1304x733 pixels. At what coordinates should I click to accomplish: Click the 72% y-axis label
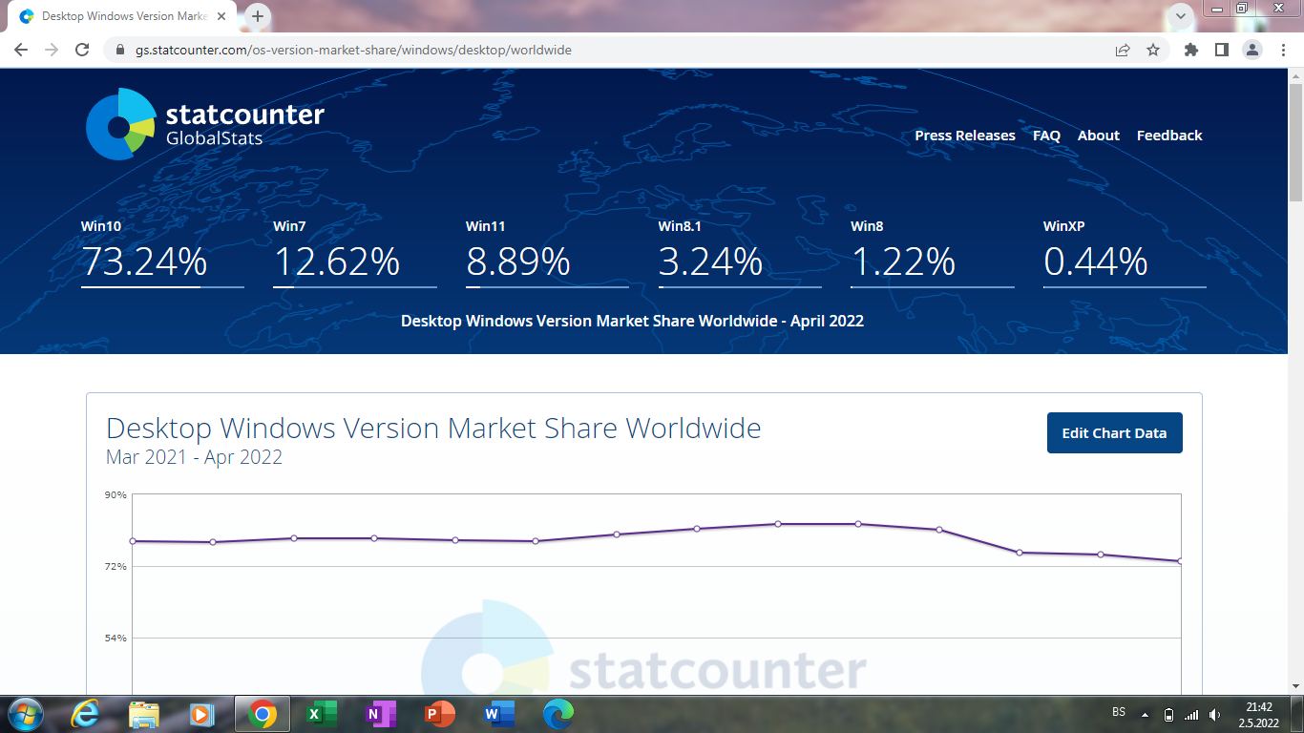pyautogui.click(x=116, y=566)
